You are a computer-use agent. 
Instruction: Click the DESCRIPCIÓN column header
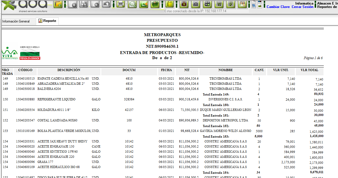click(x=69, y=70)
